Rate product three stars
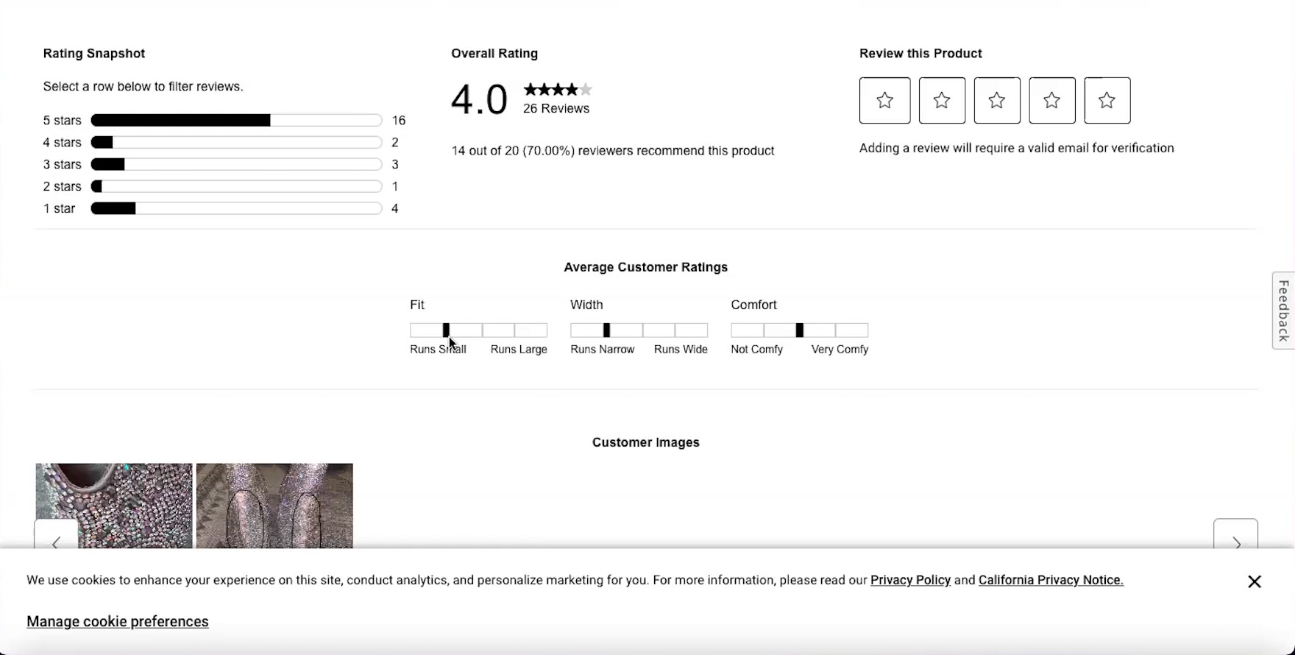The width and height of the screenshot is (1295, 655). point(997,100)
